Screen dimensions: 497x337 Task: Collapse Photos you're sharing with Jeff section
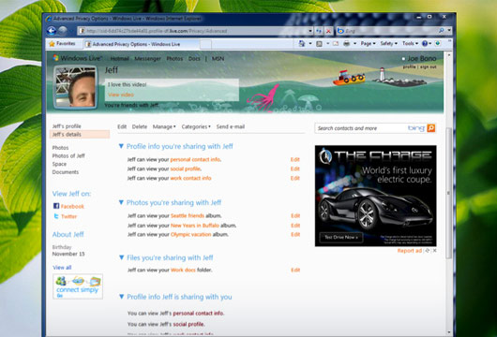[x=121, y=202]
